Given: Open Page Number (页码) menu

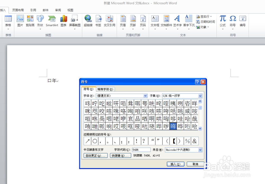Looking at the screenshot, I should pos(143,21).
